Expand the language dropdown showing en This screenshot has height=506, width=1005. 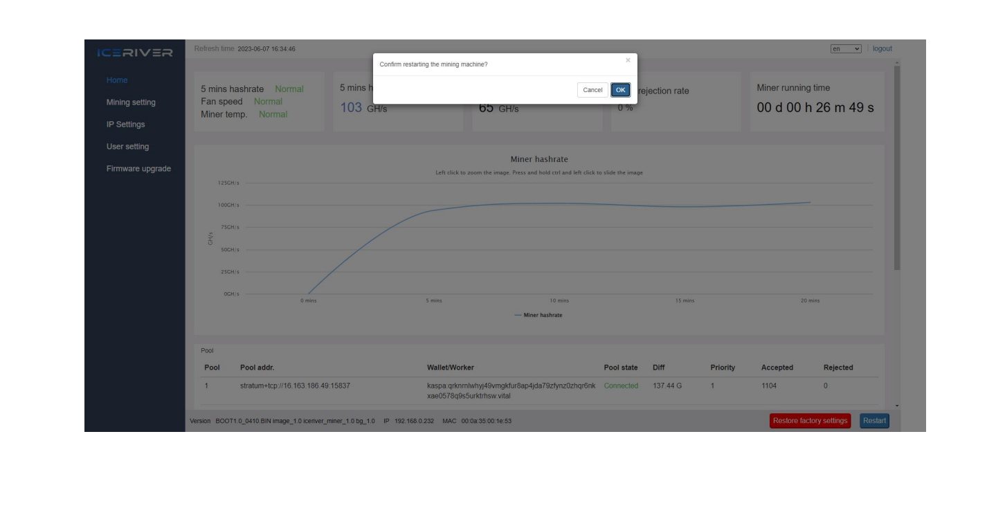(x=846, y=48)
